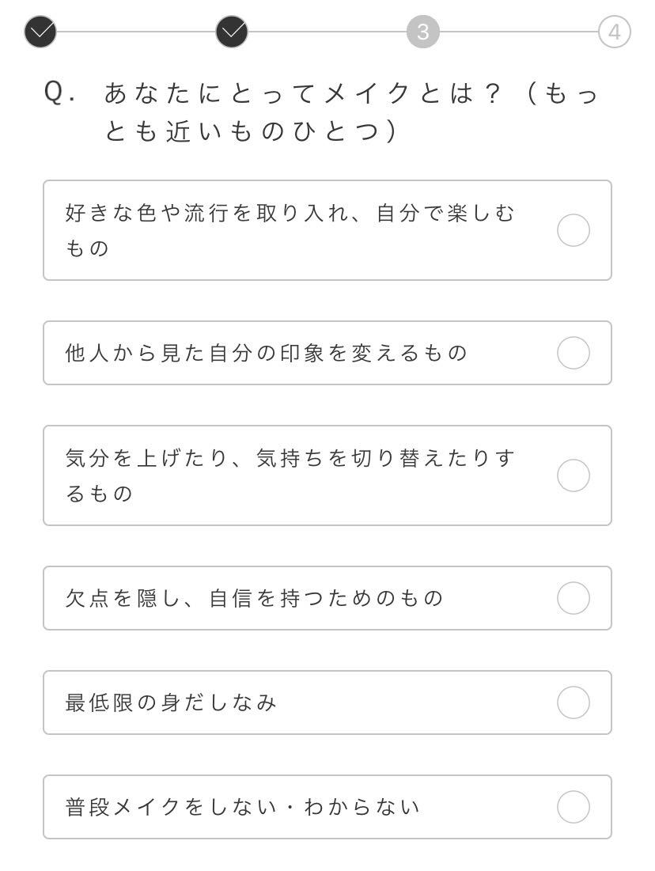Select radio for 気分を上げたり option
655x871 pixels.
(x=574, y=475)
